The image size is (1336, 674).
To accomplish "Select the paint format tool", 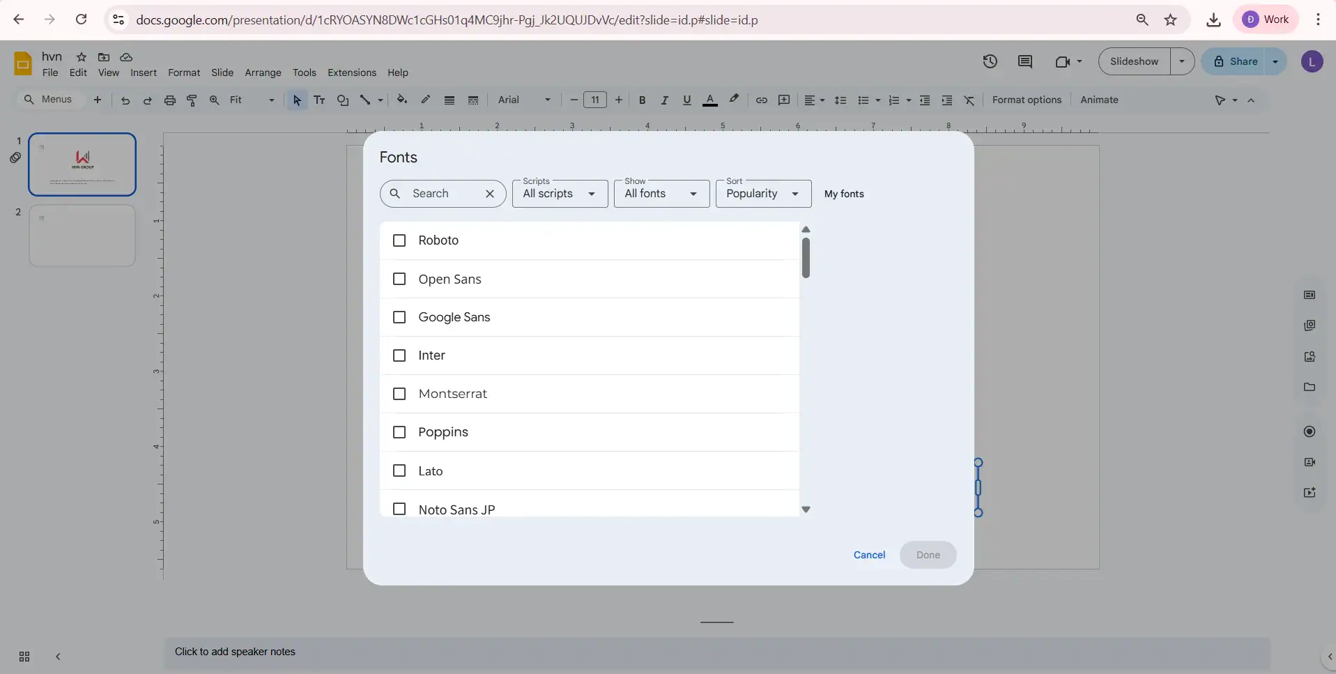I will click(x=192, y=100).
